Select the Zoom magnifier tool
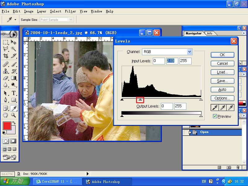Viewport: 248px width, 186px height. [14, 115]
